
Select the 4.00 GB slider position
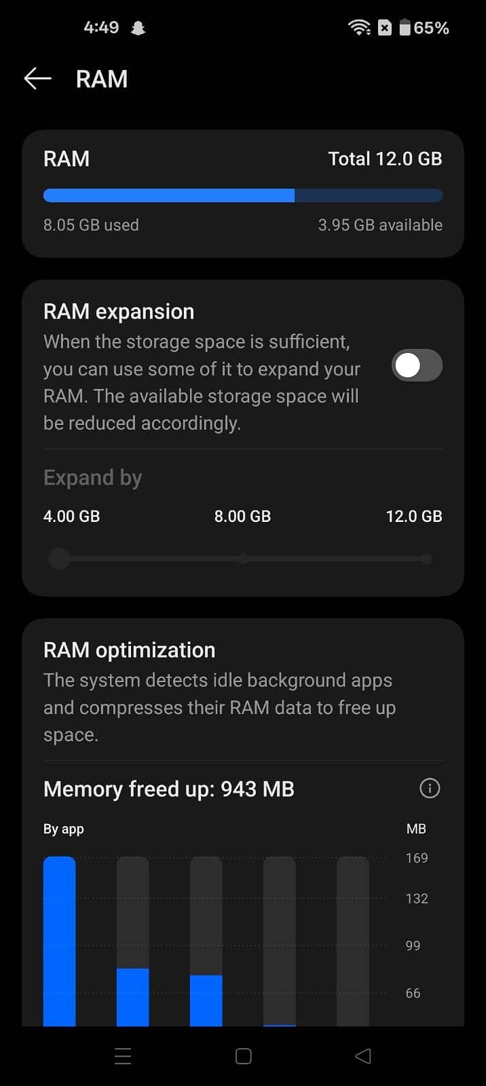60,559
